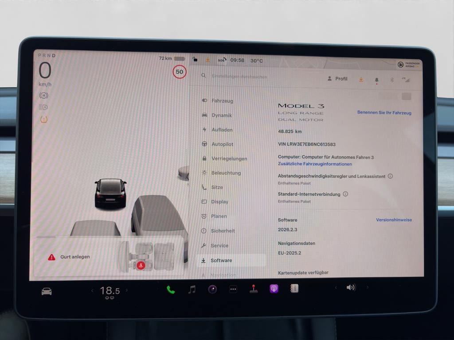This screenshot has height=340, width=454.
Task: Lower the volume with left arrow
Action: pyautogui.click(x=336, y=287)
